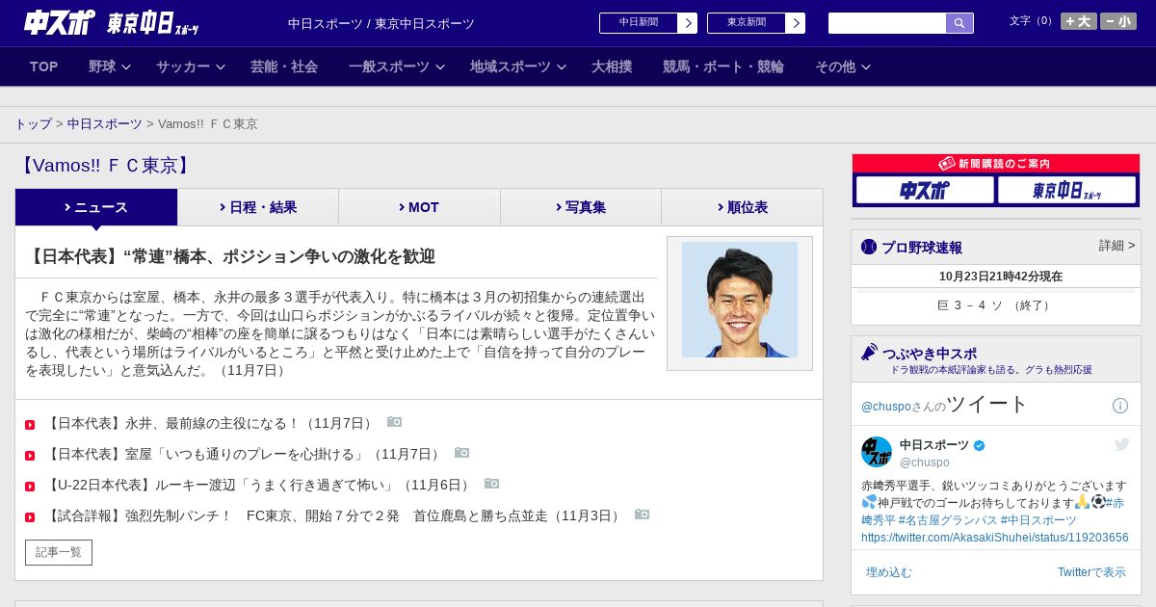This screenshot has width=1156, height=607.
Task: Increase text size with the ＋大 button
Action: coord(1079,21)
